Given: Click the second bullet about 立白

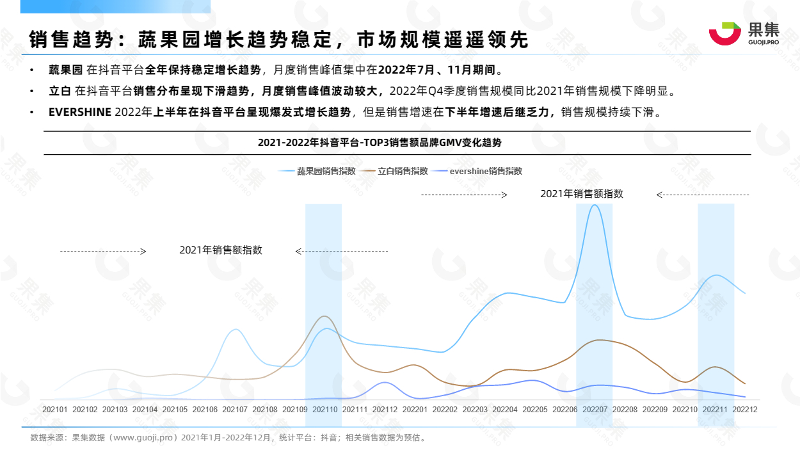Looking at the screenshot, I should tap(362, 91).
